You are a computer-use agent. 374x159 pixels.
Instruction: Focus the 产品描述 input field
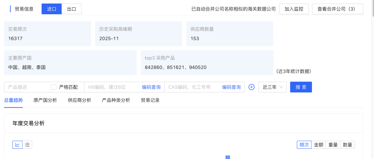click(x=27, y=87)
